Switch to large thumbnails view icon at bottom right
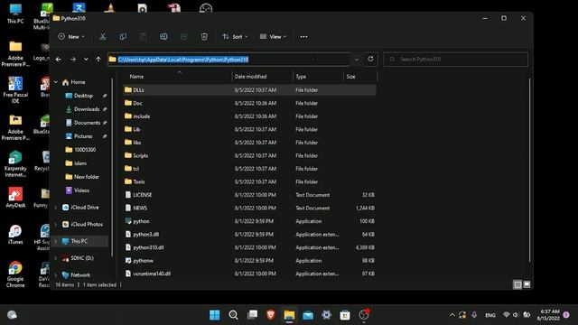This screenshot has width=578, height=325. click(527, 284)
